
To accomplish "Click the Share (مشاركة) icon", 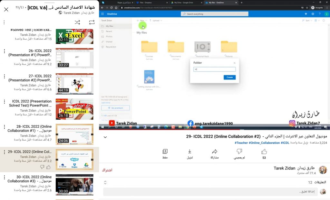I will click(x=214, y=151).
